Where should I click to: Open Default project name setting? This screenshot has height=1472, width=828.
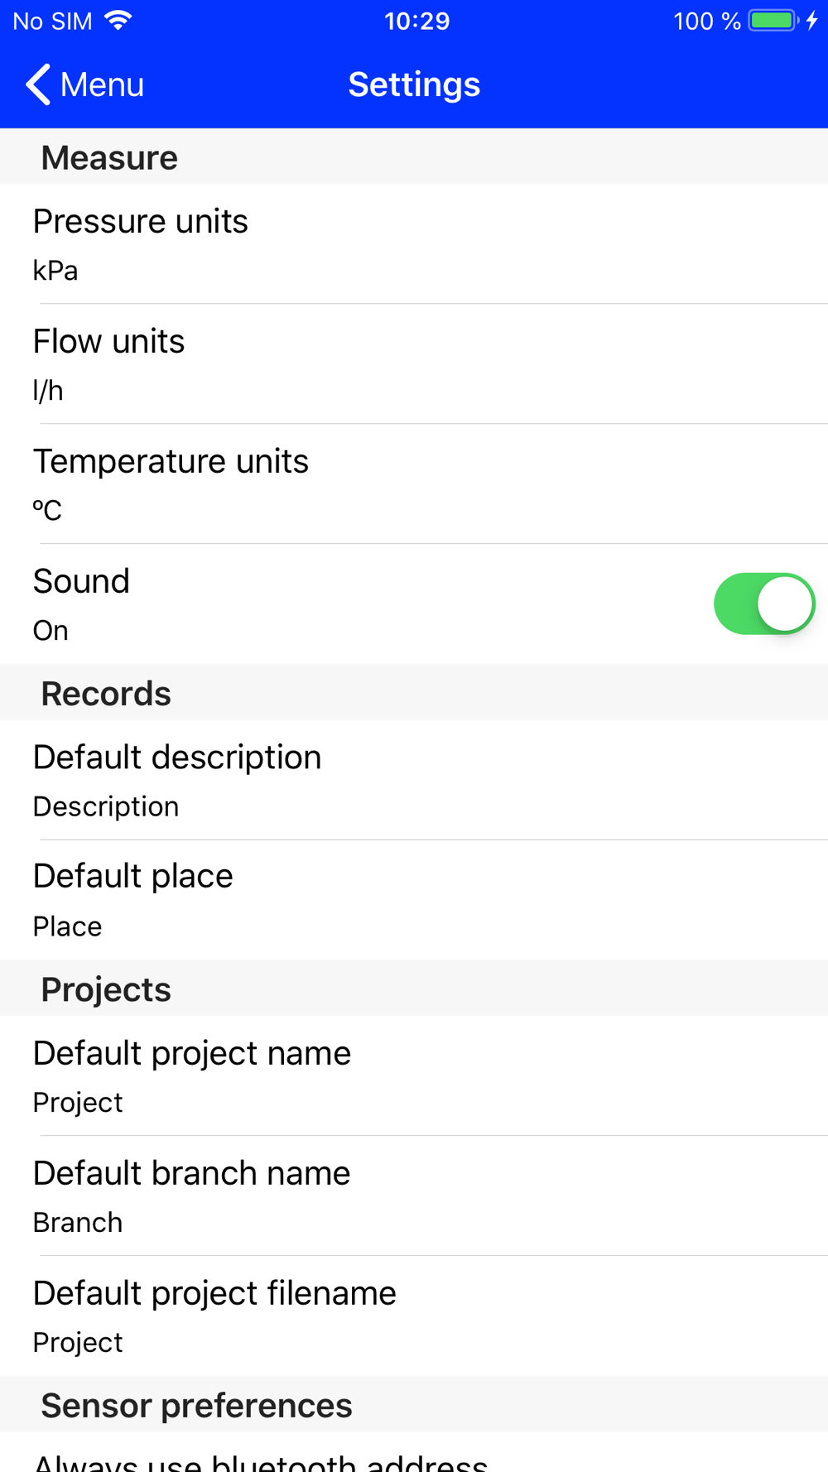(414, 1076)
